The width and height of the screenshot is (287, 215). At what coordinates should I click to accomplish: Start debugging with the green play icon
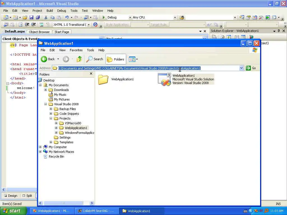coord(104,17)
